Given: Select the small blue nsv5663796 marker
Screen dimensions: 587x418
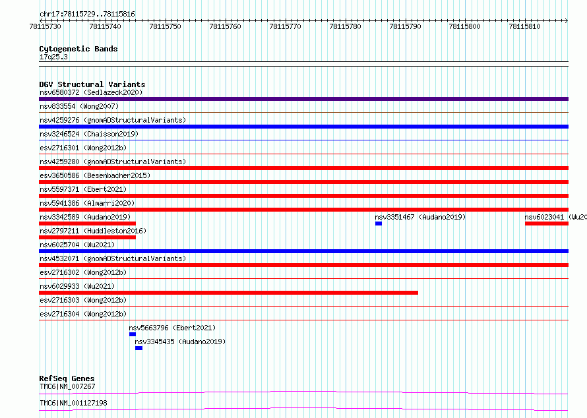Looking at the screenshot, I should tap(133, 334).
